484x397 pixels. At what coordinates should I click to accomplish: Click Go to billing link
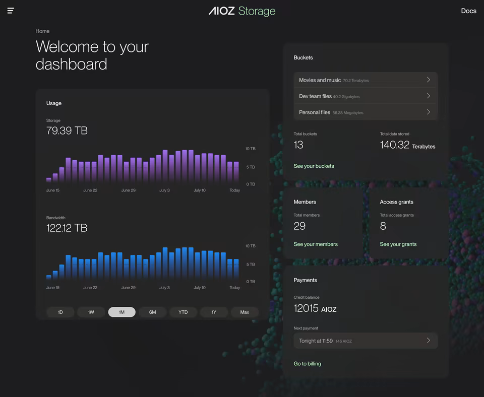click(x=307, y=364)
